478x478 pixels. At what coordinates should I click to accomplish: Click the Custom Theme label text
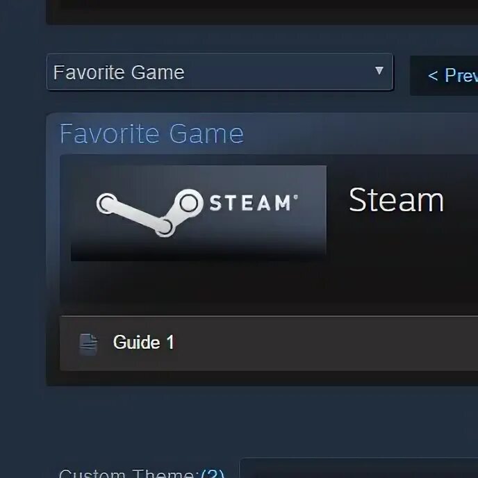point(127,474)
